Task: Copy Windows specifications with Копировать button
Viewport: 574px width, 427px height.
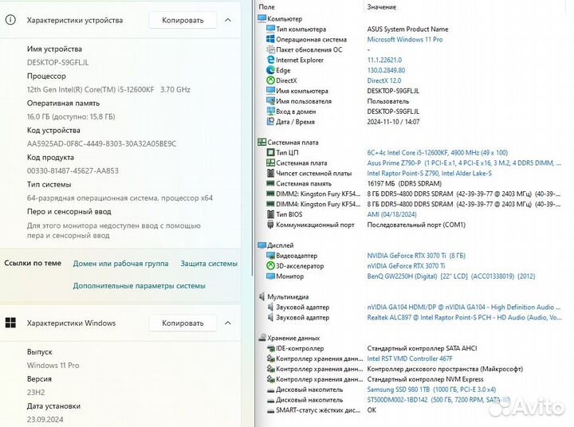Action: coord(183,323)
